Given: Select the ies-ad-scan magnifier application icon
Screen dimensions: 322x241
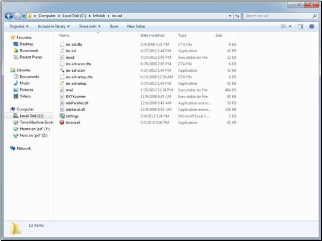Looking at the screenshot, I should coord(62,70).
